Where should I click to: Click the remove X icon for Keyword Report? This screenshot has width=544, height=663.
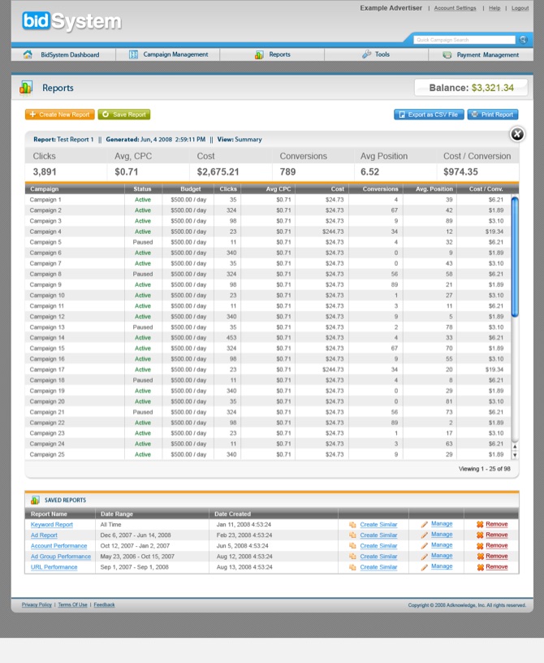[480, 524]
